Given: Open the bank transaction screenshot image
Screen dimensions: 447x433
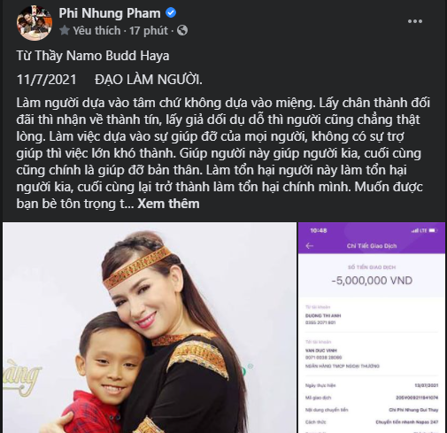Looking at the screenshot, I should [x=372, y=328].
